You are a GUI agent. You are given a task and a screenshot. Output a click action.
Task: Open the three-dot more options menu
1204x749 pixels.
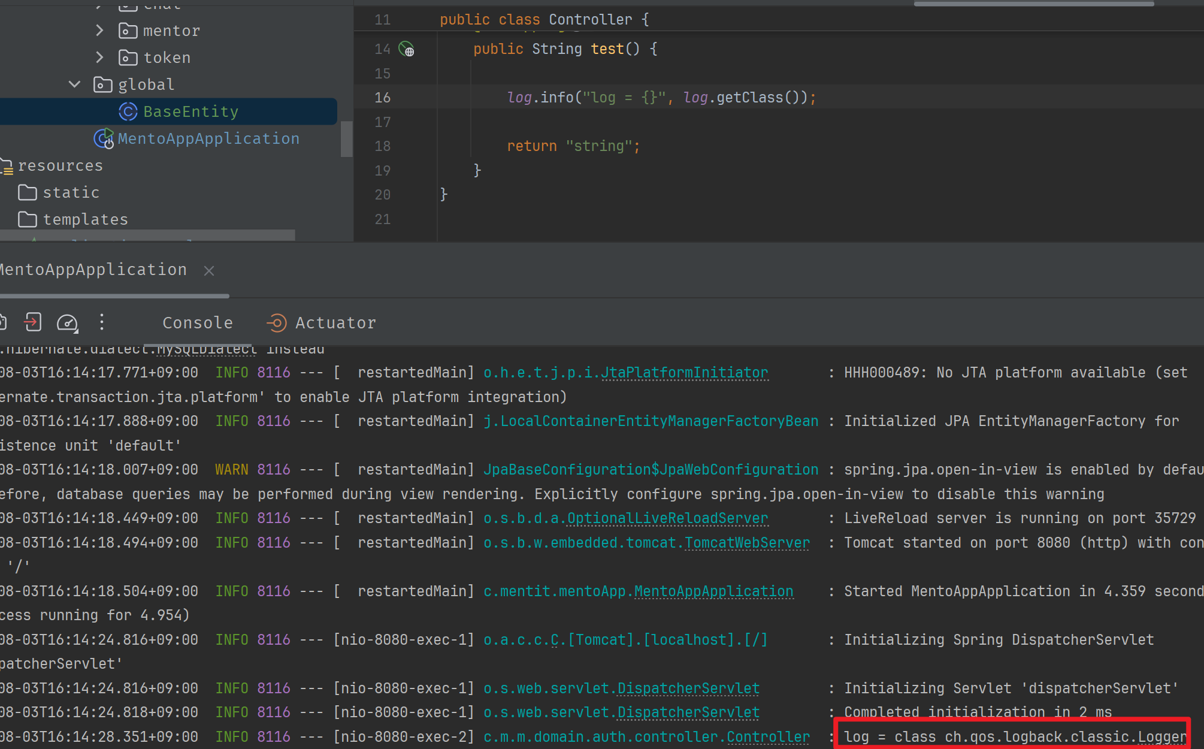tap(102, 322)
